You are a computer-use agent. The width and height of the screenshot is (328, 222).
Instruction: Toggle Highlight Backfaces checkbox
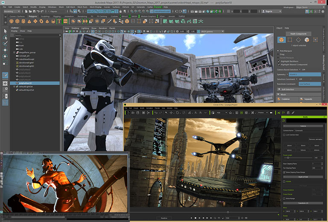tap(278, 61)
